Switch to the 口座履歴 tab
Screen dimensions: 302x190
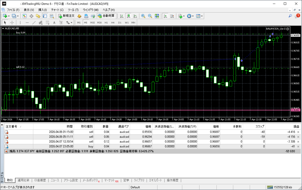tap(40, 180)
